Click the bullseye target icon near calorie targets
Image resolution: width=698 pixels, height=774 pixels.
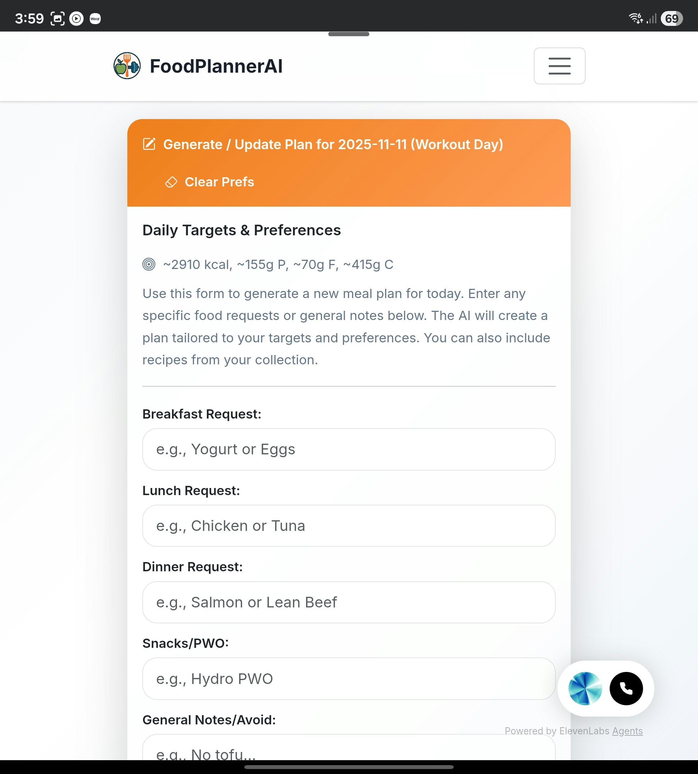click(x=149, y=264)
